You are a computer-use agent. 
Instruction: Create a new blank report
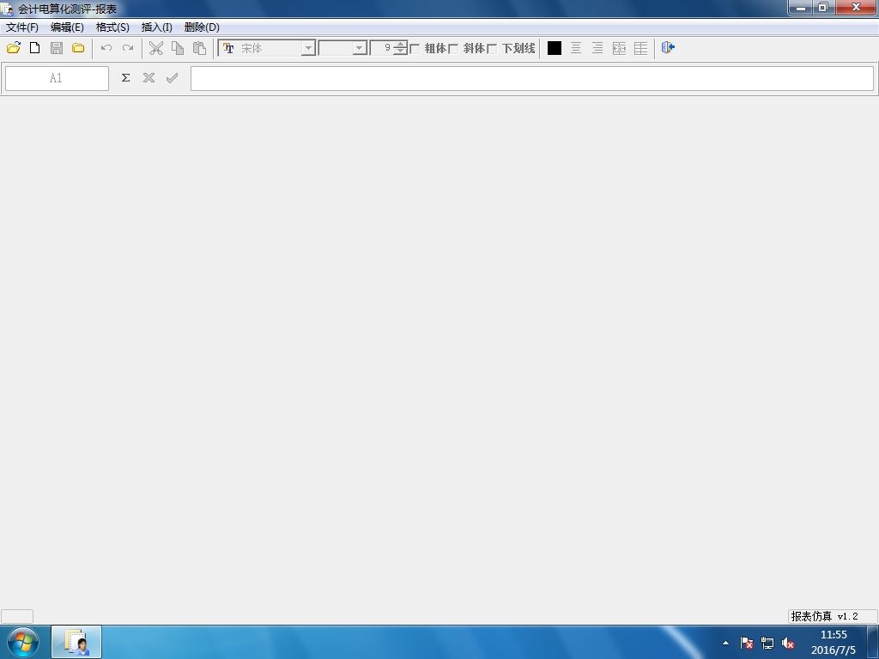(x=34, y=48)
